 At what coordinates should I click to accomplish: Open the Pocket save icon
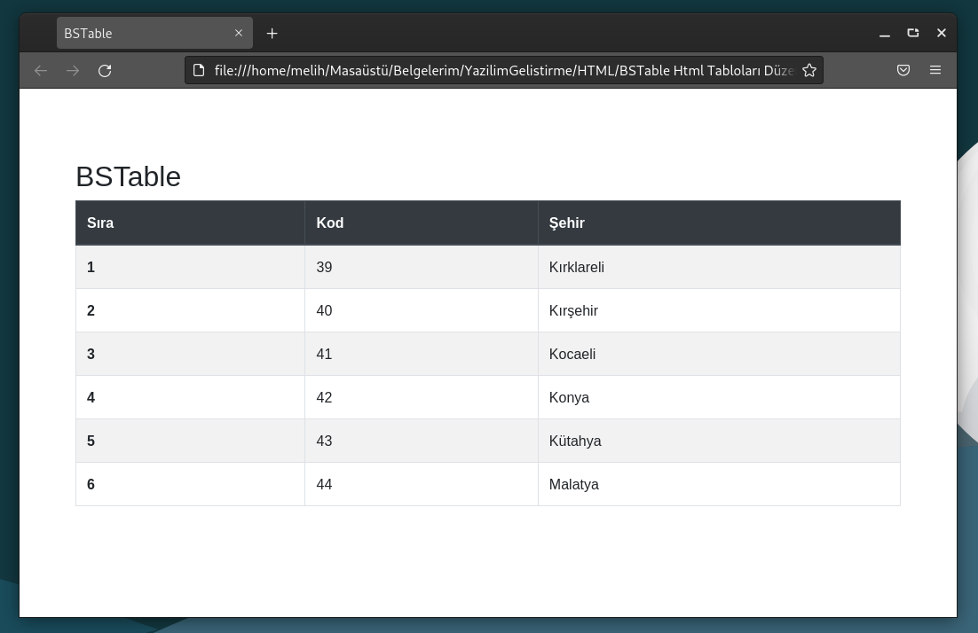click(x=903, y=70)
